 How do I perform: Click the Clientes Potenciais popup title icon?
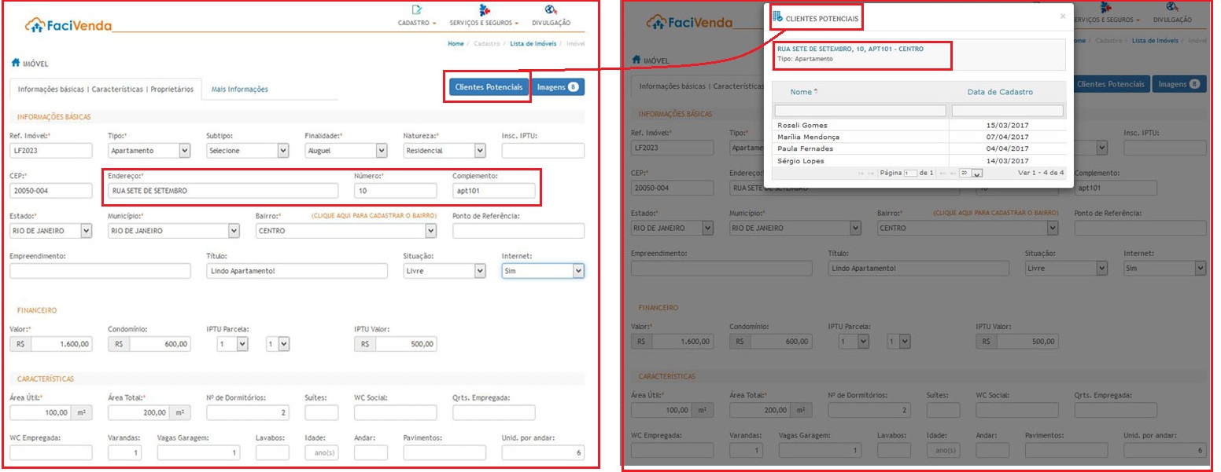(777, 16)
